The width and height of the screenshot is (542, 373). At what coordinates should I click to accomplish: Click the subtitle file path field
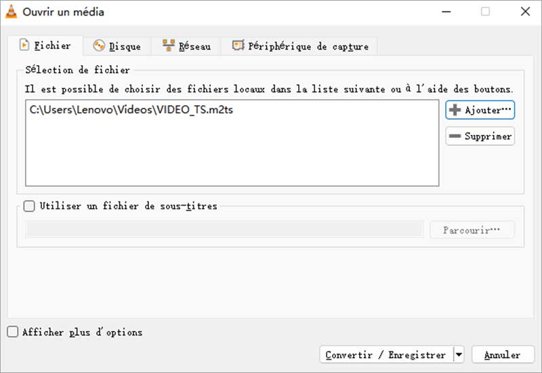pyautogui.click(x=224, y=230)
